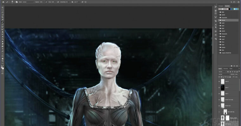Open the brush-shaped collapsed panel dock icon
The width and height of the screenshot is (241, 126).
216,17
